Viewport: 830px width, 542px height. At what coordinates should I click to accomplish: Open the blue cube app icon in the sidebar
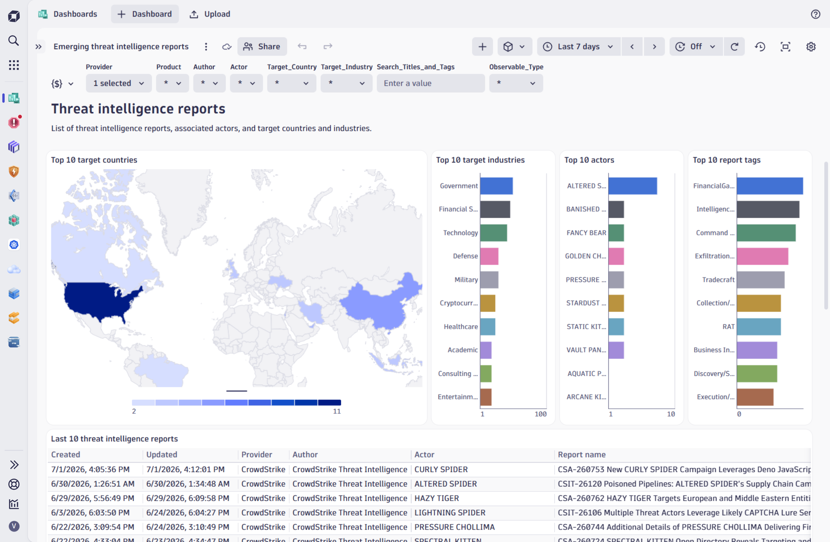(14, 293)
